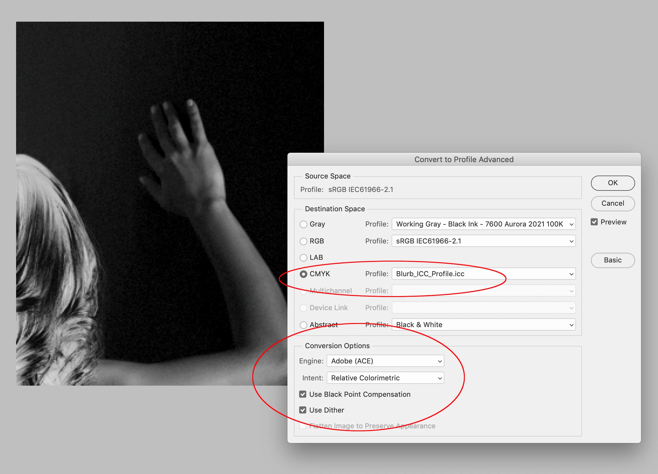The height and width of the screenshot is (474, 658).
Task: Select the Gray destination radio button
Action: pyautogui.click(x=304, y=224)
